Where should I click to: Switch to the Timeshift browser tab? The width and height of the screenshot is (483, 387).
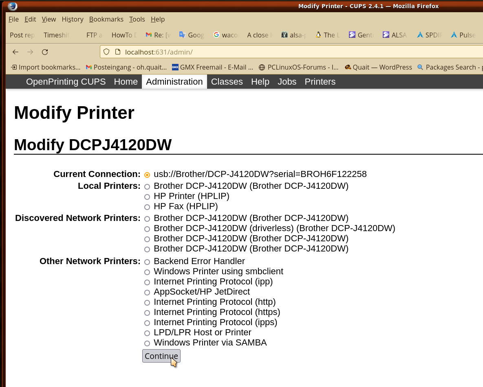pos(56,35)
